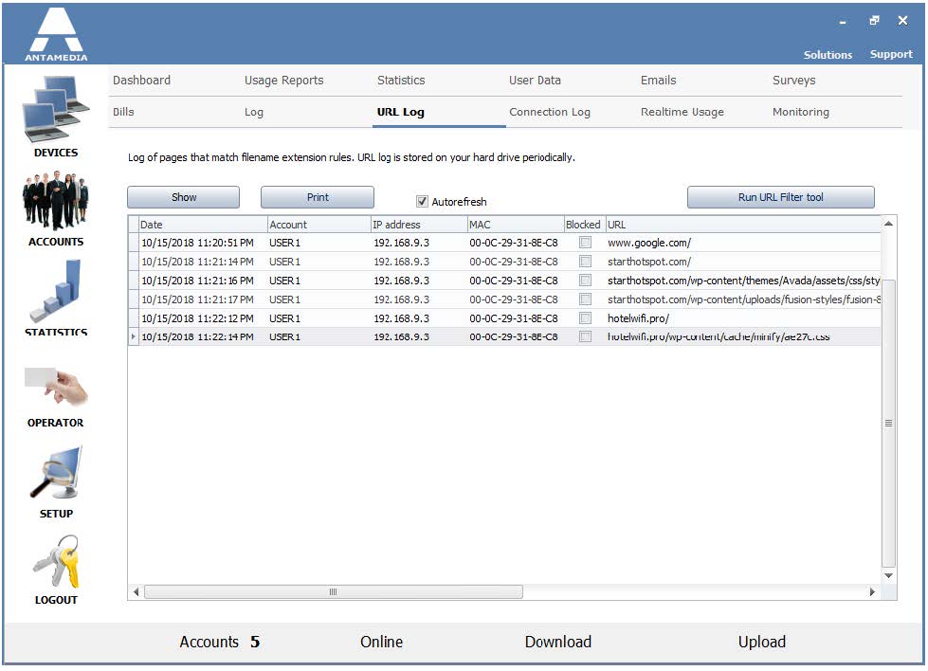Image resolution: width=928 pixels, height=671 pixels.
Task: Open the Operator card icon
Action: point(56,387)
